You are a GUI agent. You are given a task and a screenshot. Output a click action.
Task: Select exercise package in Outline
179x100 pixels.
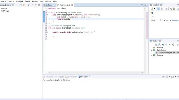[x=160, y=47]
